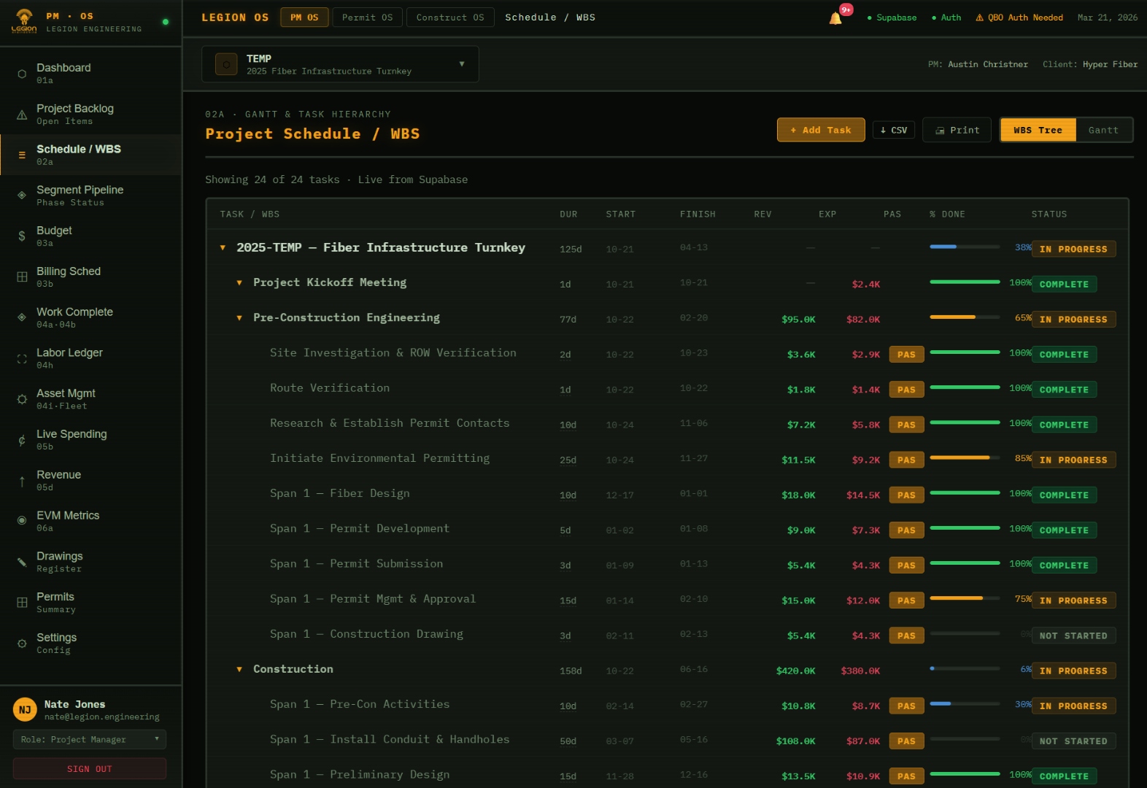Click the Revenue arrow icon
Screen dimensions: 1147x788
[x=22, y=481]
